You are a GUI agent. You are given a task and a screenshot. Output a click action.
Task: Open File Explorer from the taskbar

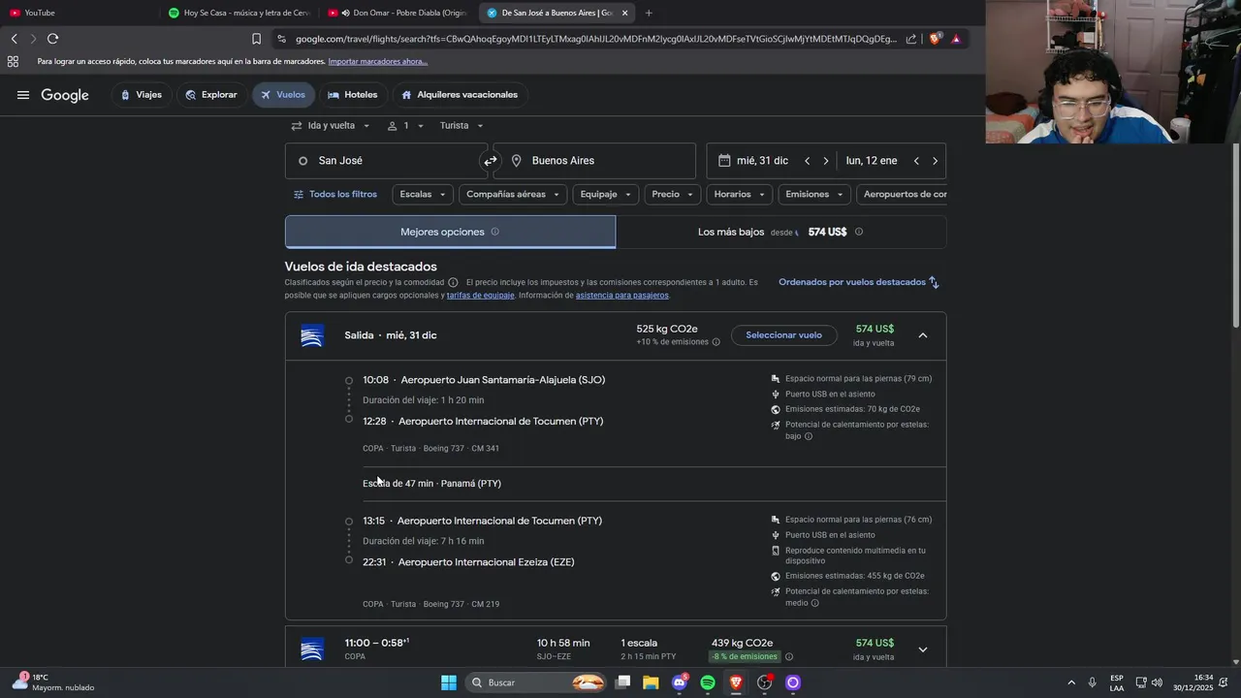(x=651, y=682)
